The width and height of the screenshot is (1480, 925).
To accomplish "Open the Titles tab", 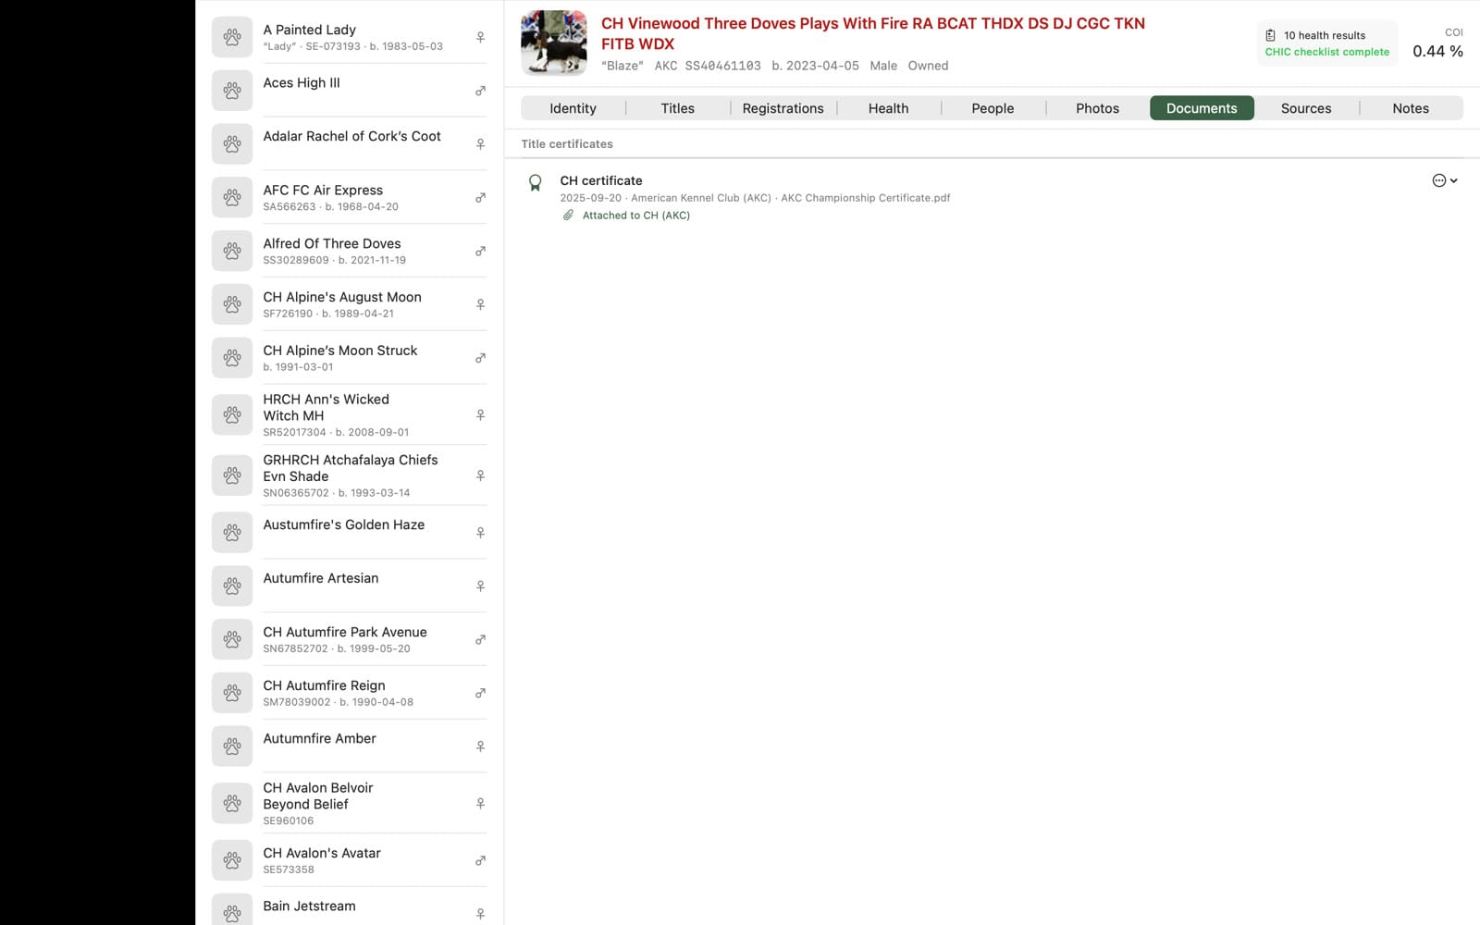I will [x=677, y=108].
